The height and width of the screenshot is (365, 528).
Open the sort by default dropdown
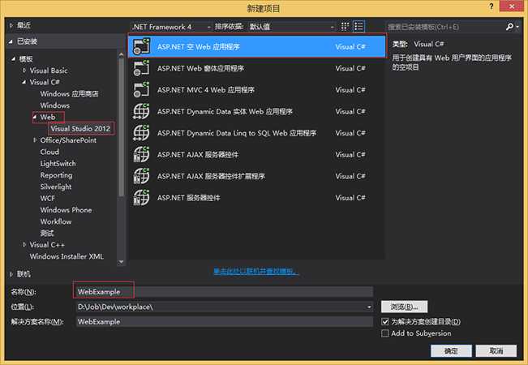click(292, 27)
